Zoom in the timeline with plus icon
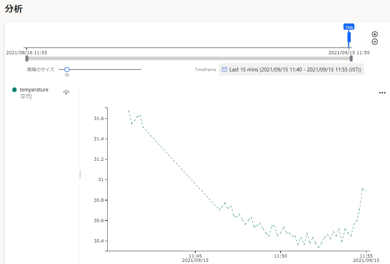This screenshot has width=390, height=264. tap(375, 34)
